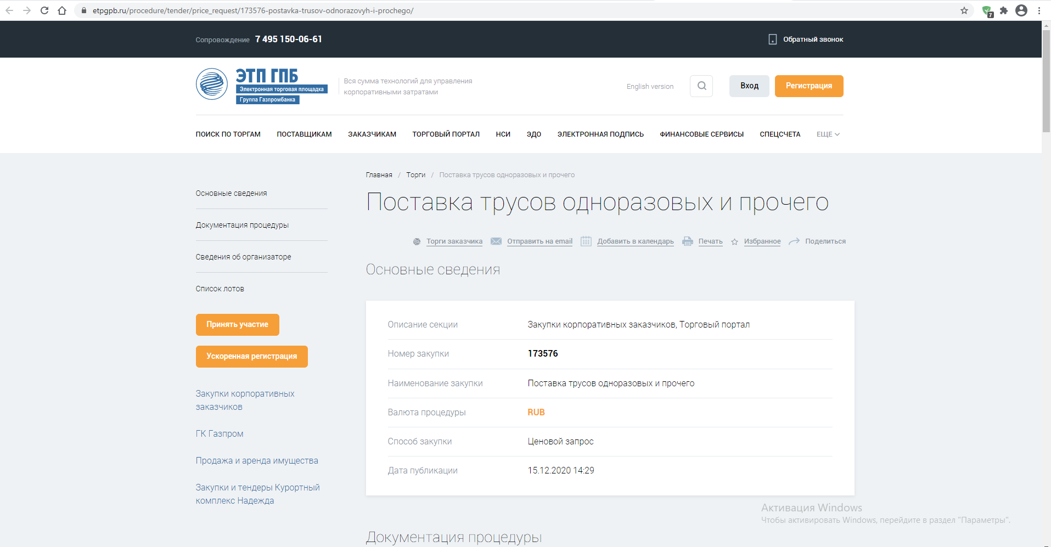
Task: Expand the ЕЩЕ menu dropdown
Action: (828, 134)
